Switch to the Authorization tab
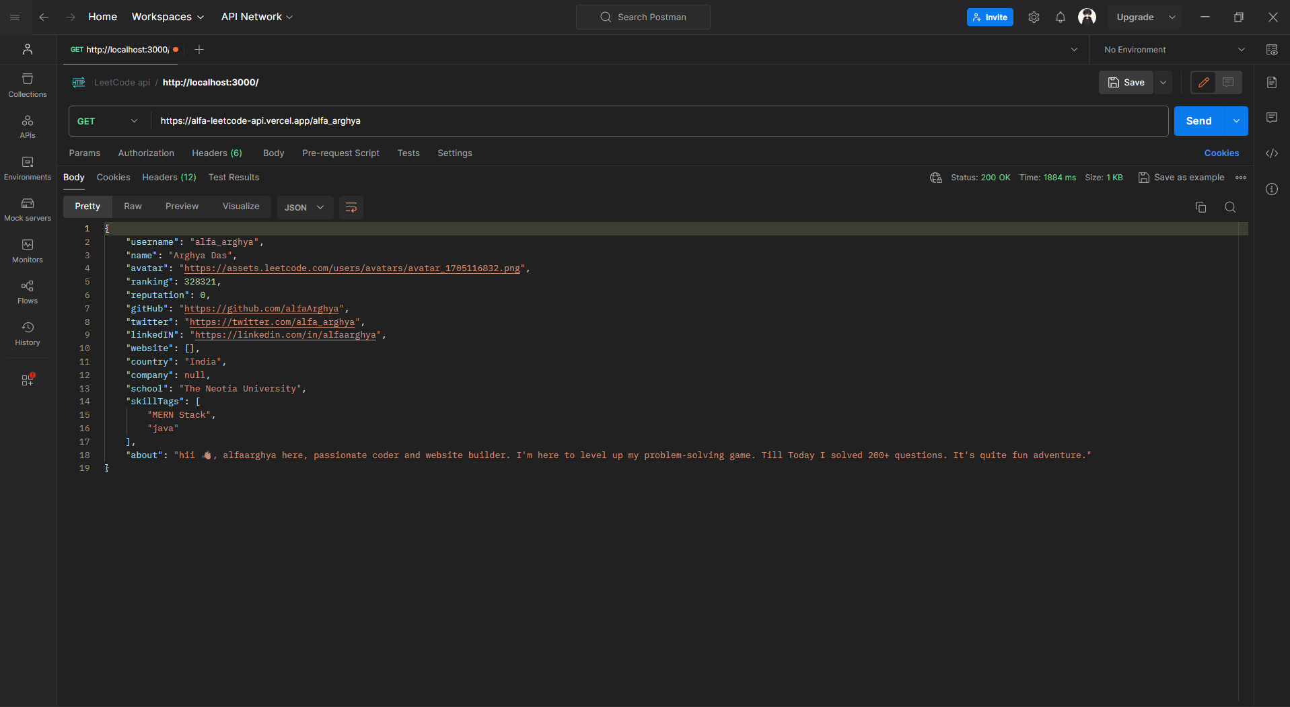The height and width of the screenshot is (707, 1290). coord(146,153)
